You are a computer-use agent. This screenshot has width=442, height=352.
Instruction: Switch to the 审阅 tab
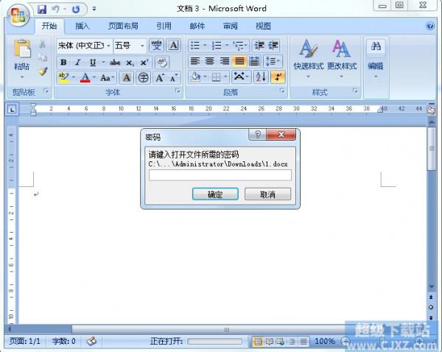(x=231, y=26)
